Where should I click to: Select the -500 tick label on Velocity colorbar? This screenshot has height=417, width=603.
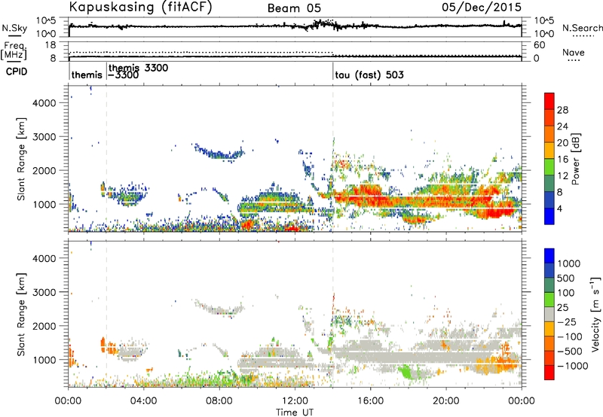pyautogui.click(x=570, y=352)
